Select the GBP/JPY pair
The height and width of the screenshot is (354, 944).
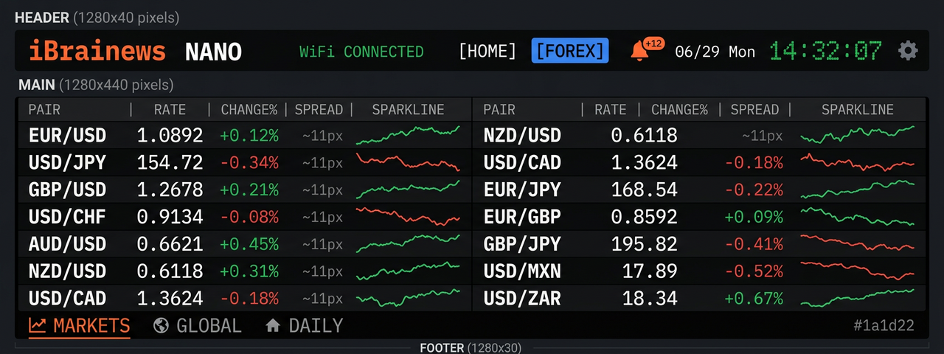click(x=522, y=244)
